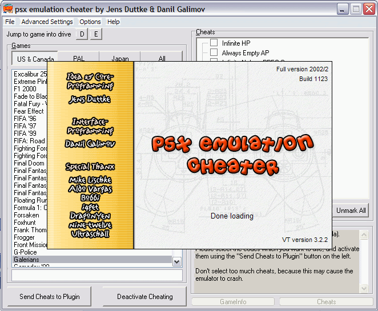
Task: Switch to the Japan games tab
Action: 120,59
